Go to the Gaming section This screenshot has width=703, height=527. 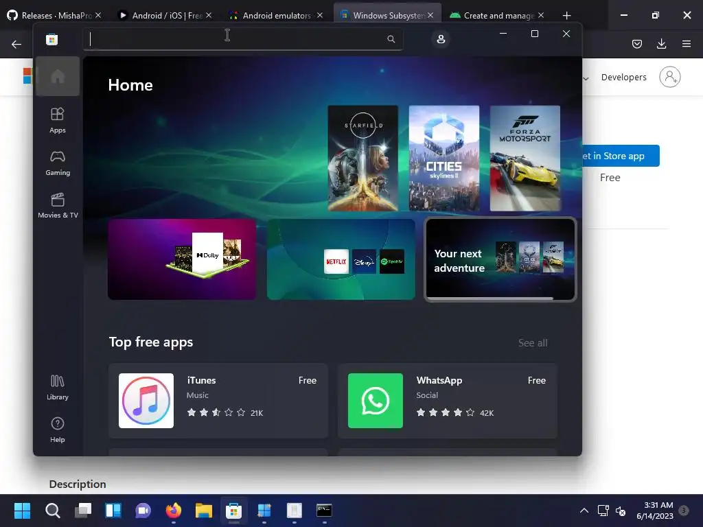pyautogui.click(x=58, y=163)
